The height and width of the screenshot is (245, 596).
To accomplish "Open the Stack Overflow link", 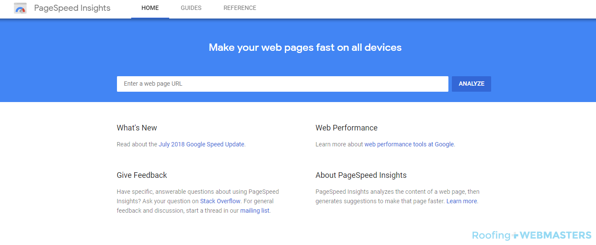I will point(220,201).
